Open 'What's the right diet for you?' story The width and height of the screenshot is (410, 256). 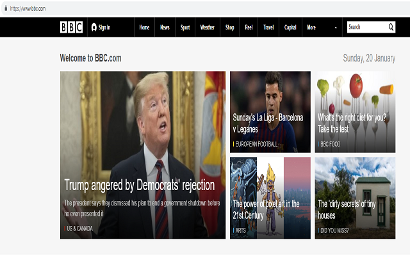click(352, 124)
